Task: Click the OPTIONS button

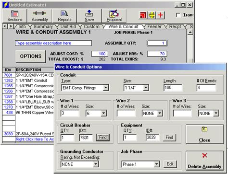Action: [31, 56]
